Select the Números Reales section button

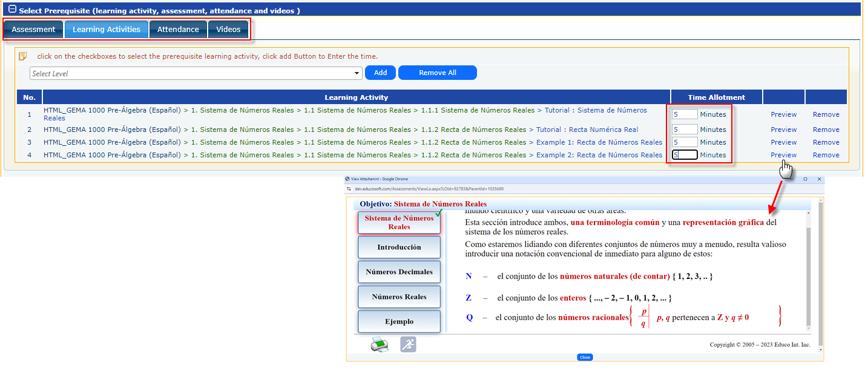click(x=399, y=297)
